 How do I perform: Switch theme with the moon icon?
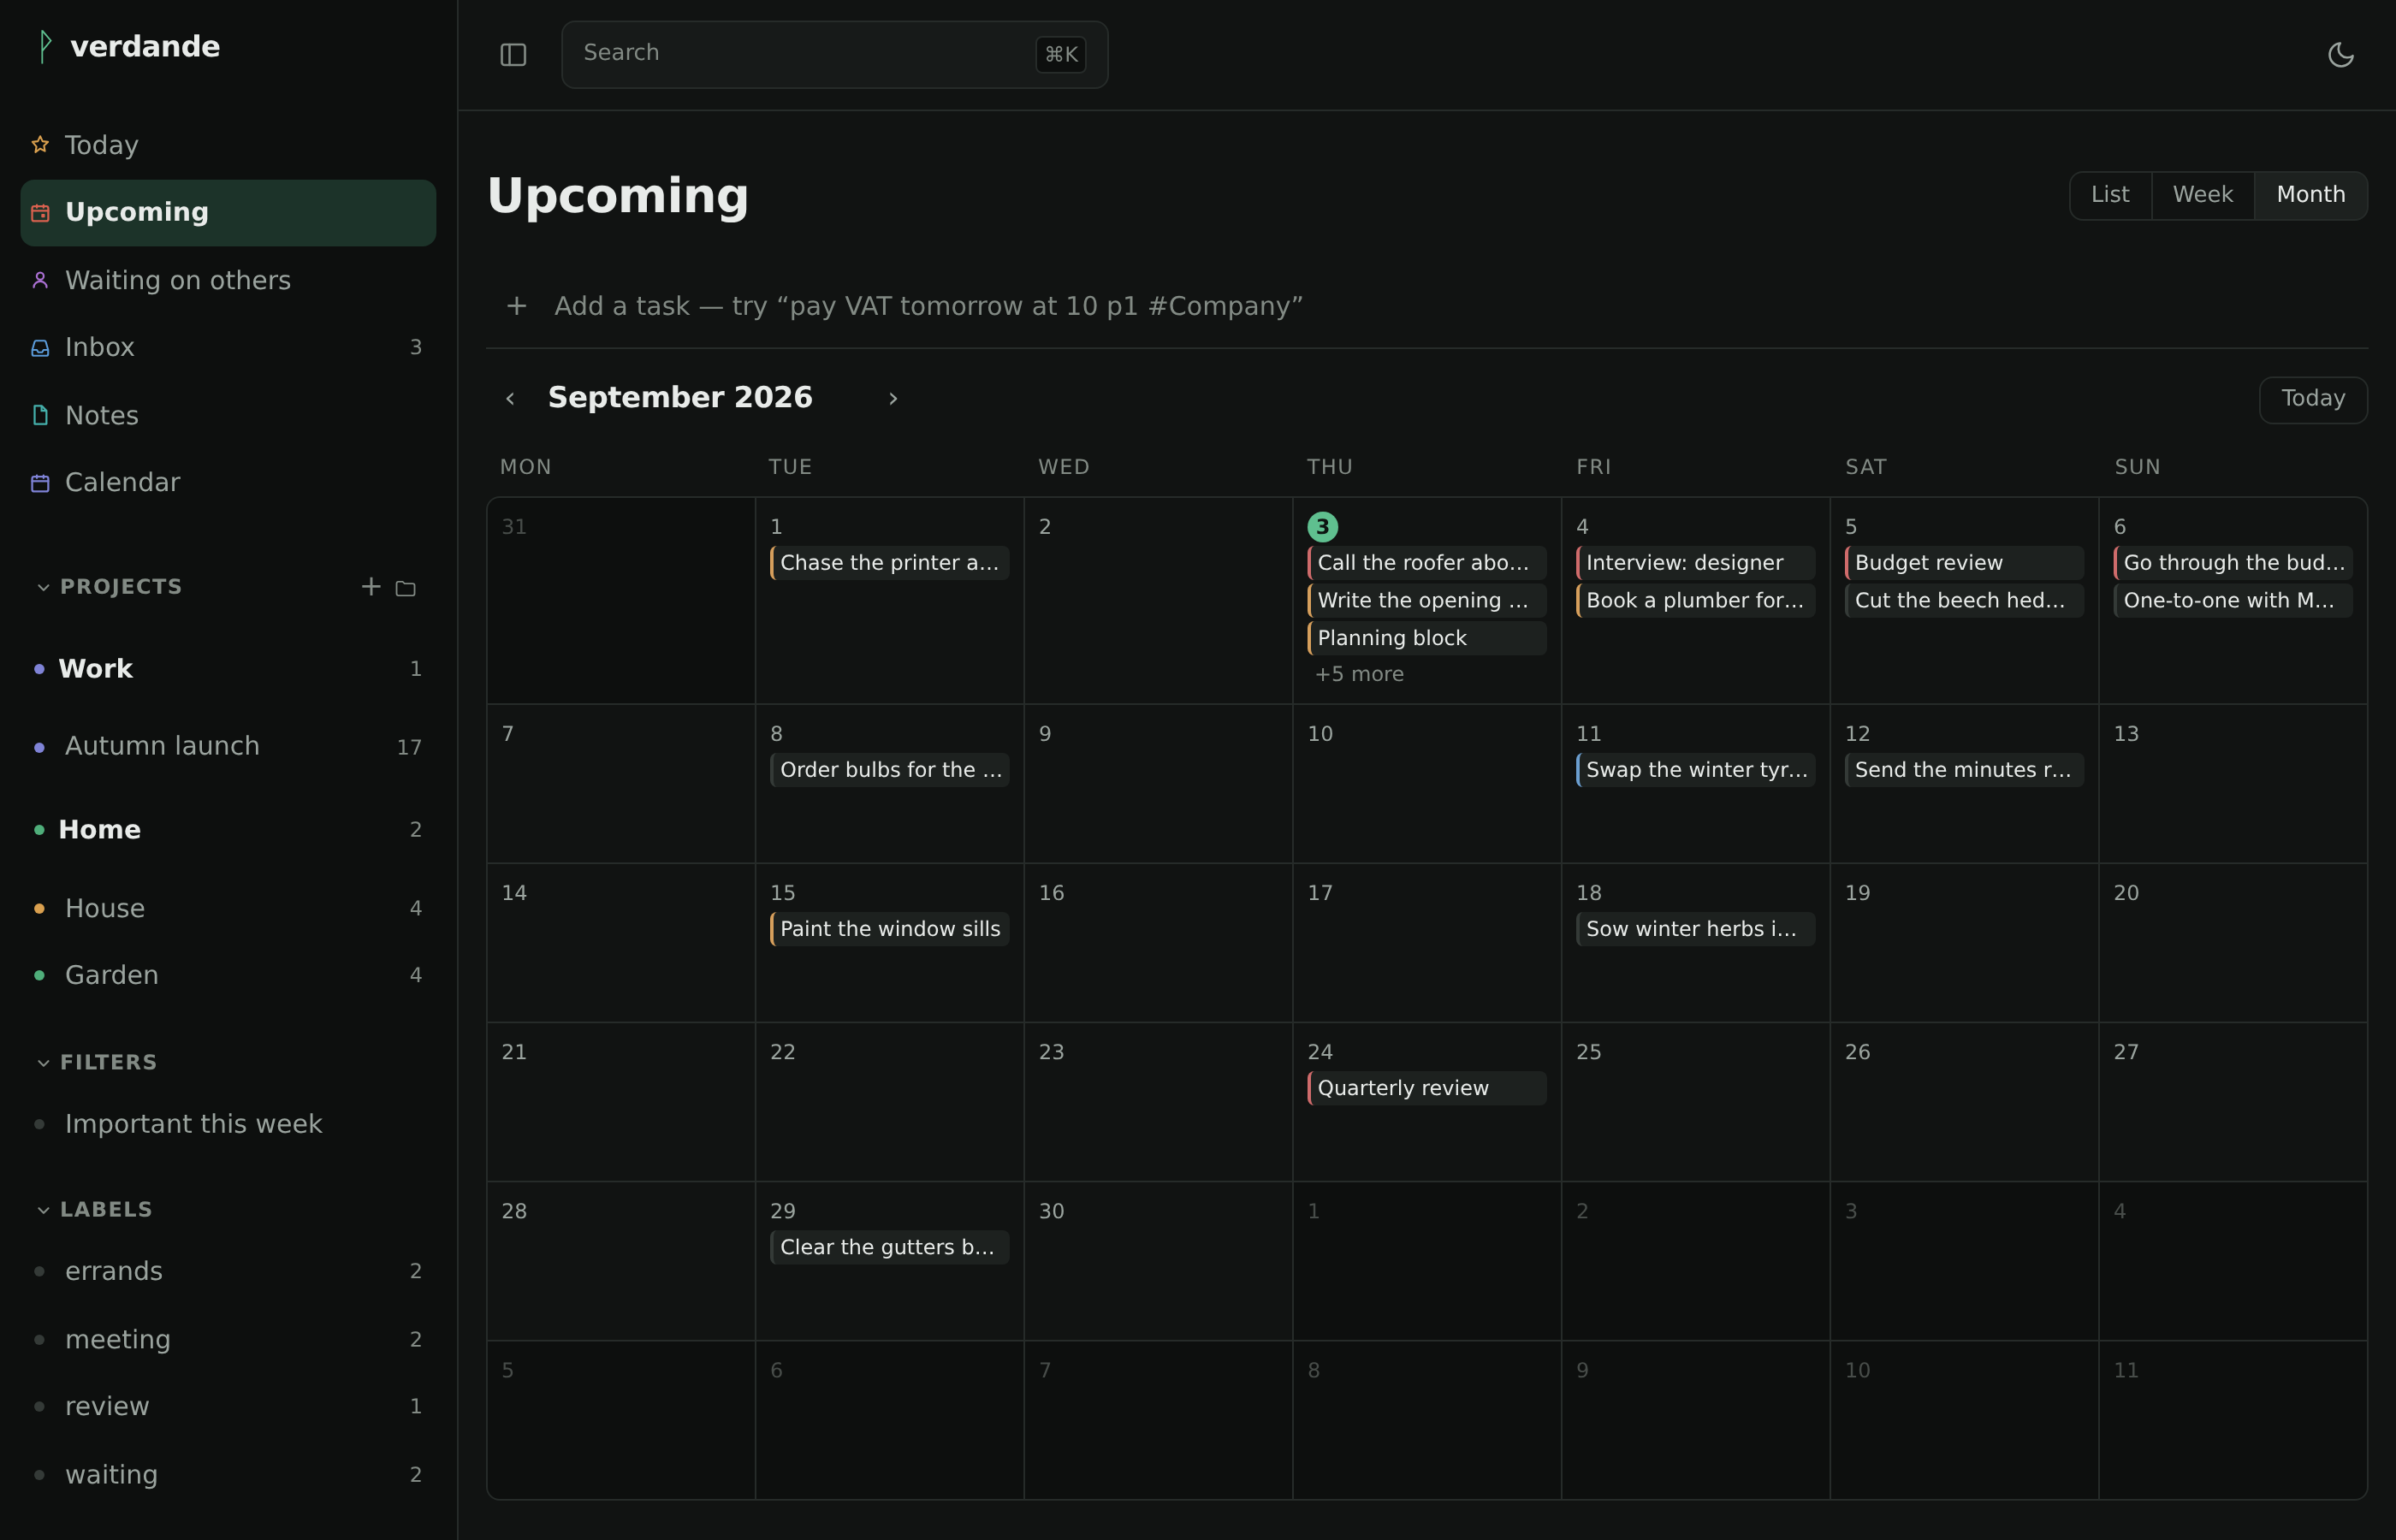2341,55
